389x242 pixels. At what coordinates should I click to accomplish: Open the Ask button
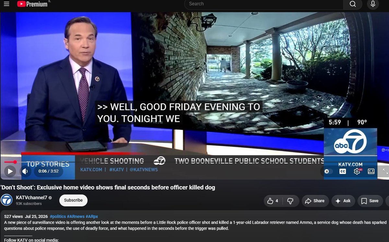(x=343, y=201)
